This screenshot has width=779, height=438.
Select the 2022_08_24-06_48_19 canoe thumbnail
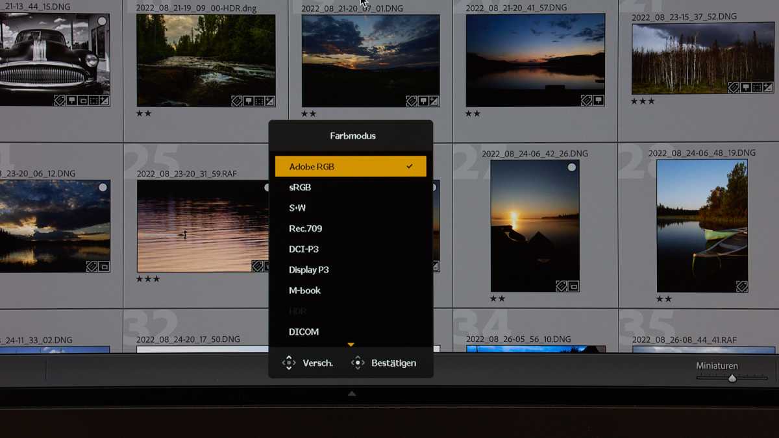[702, 226]
